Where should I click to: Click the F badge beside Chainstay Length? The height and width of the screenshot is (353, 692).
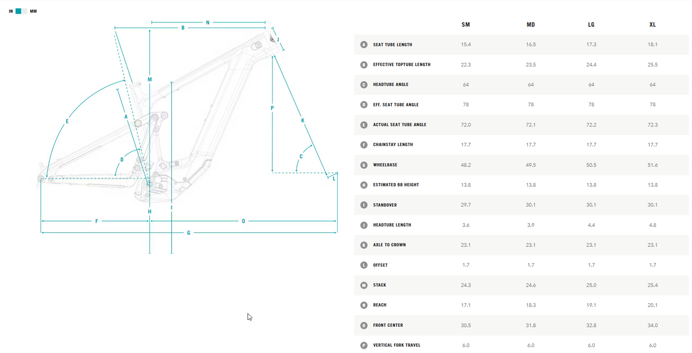tap(364, 144)
